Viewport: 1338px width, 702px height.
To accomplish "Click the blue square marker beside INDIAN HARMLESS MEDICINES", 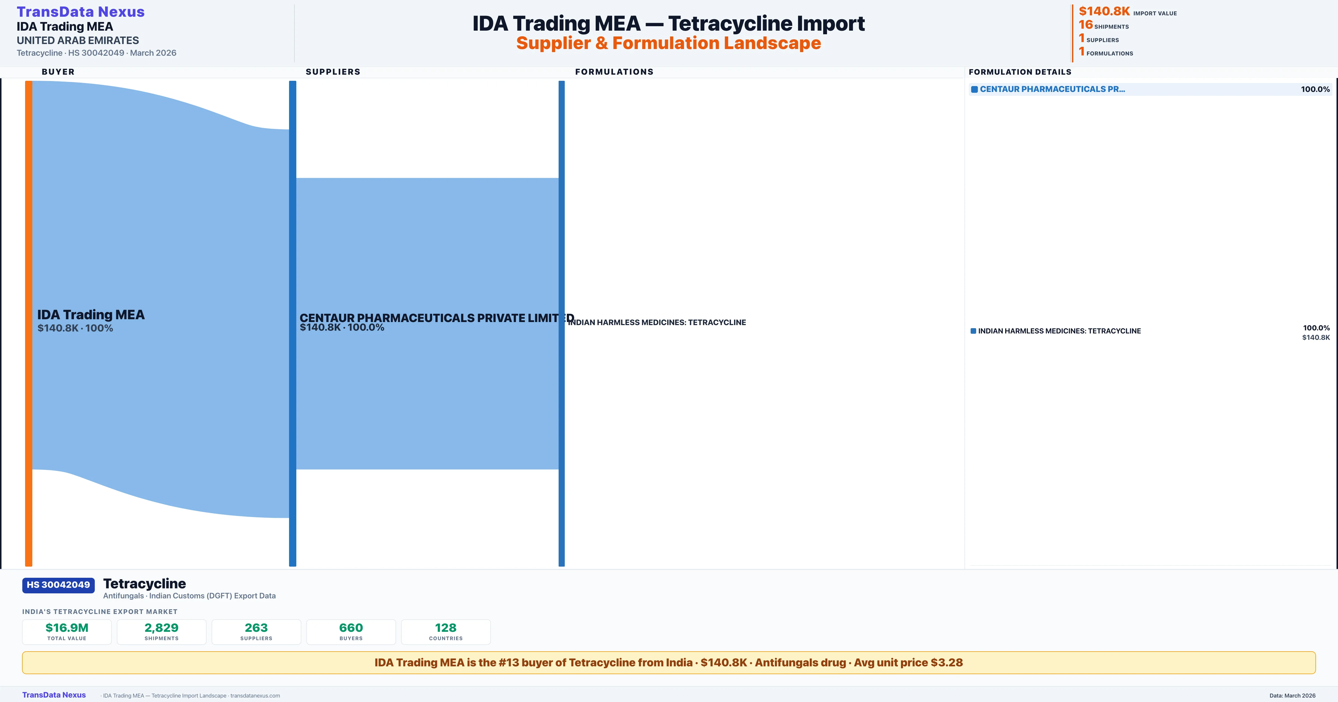I will click(973, 330).
